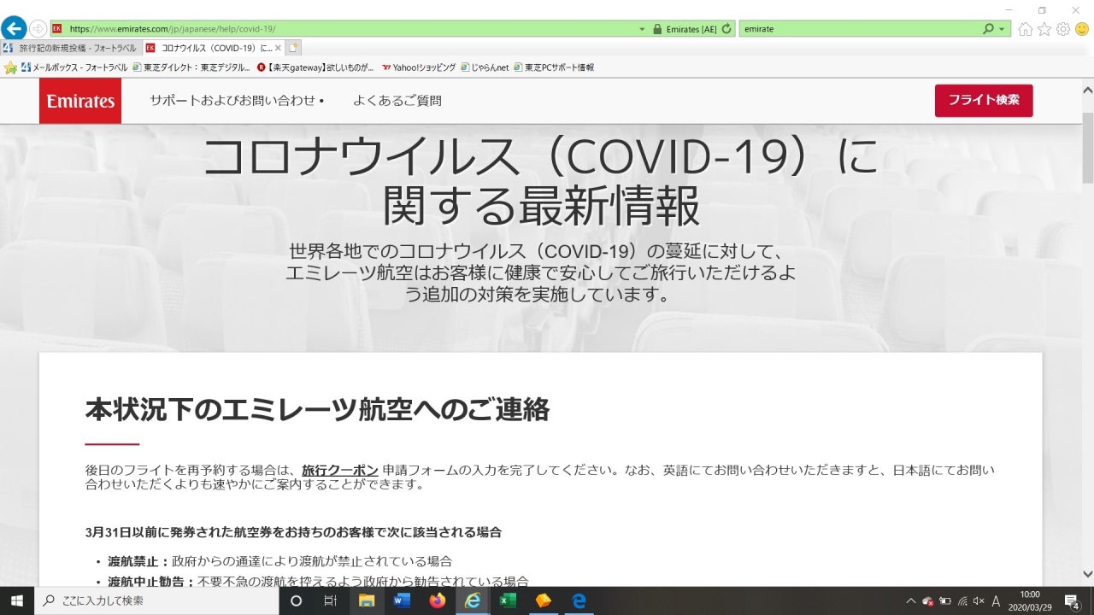Open Windows Start menu
Image resolution: width=1094 pixels, height=615 pixels.
[x=17, y=600]
